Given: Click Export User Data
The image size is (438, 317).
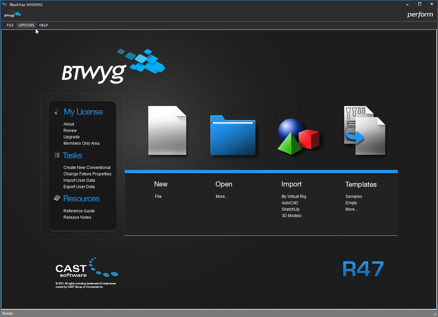Looking at the screenshot, I should click(79, 187).
